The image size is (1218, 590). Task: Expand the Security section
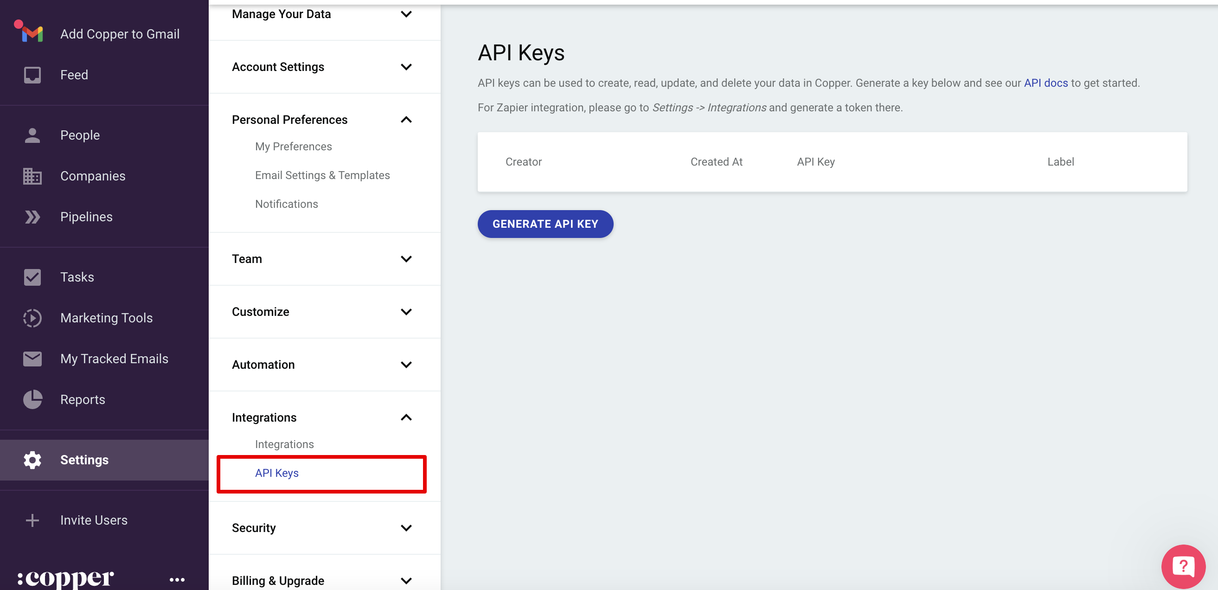point(406,527)
